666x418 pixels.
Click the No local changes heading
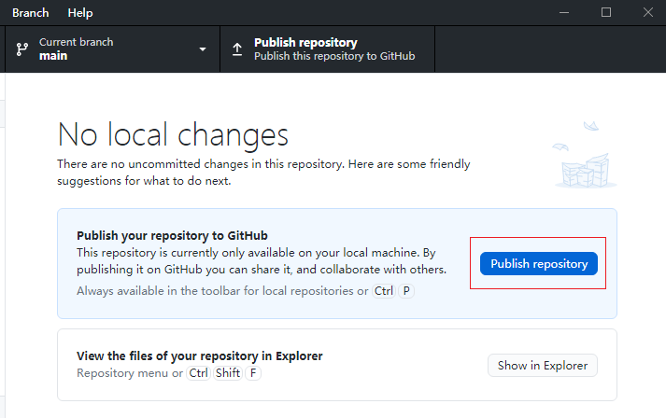[173, 135]
